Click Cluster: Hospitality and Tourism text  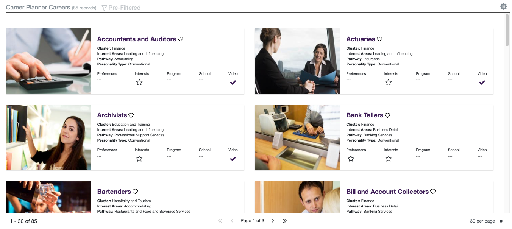[124, 201]
